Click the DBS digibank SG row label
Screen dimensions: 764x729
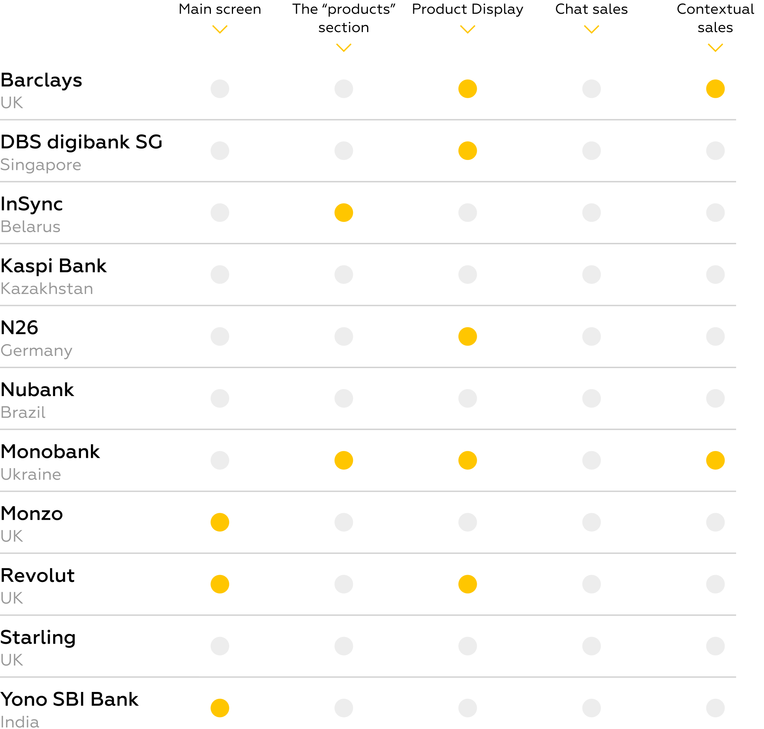point(81,142)
